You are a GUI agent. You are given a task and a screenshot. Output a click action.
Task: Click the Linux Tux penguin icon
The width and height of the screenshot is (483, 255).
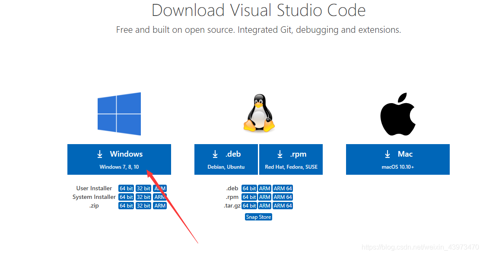(x=259, y=113)
